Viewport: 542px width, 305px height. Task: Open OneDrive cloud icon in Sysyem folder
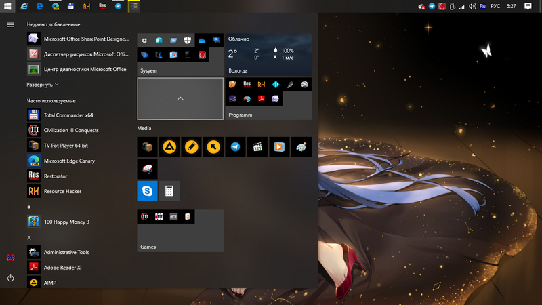pos(202,41)
